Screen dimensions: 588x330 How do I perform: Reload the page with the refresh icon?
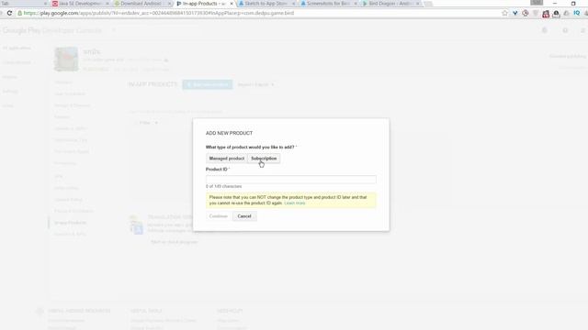(x=9, y=13)
